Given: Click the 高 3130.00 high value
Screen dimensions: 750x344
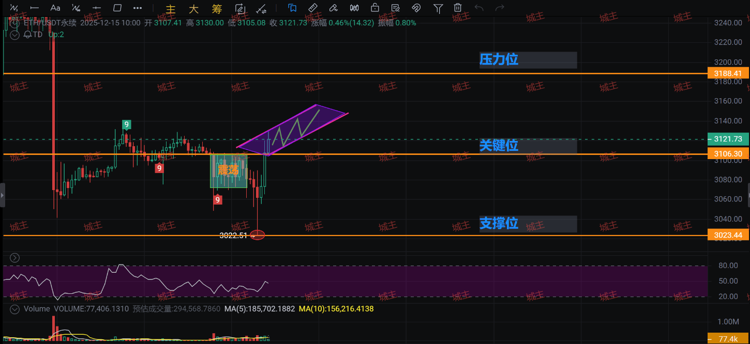Looking at the screenshot, I should point(205,23).
